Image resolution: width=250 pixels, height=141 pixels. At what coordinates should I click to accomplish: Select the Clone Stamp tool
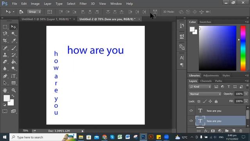point(5,55)
